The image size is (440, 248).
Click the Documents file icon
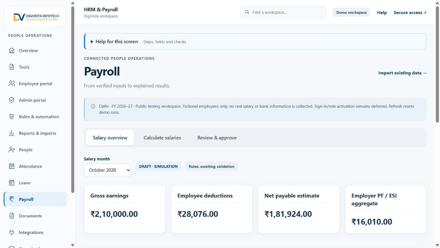[x=12, y=216]
